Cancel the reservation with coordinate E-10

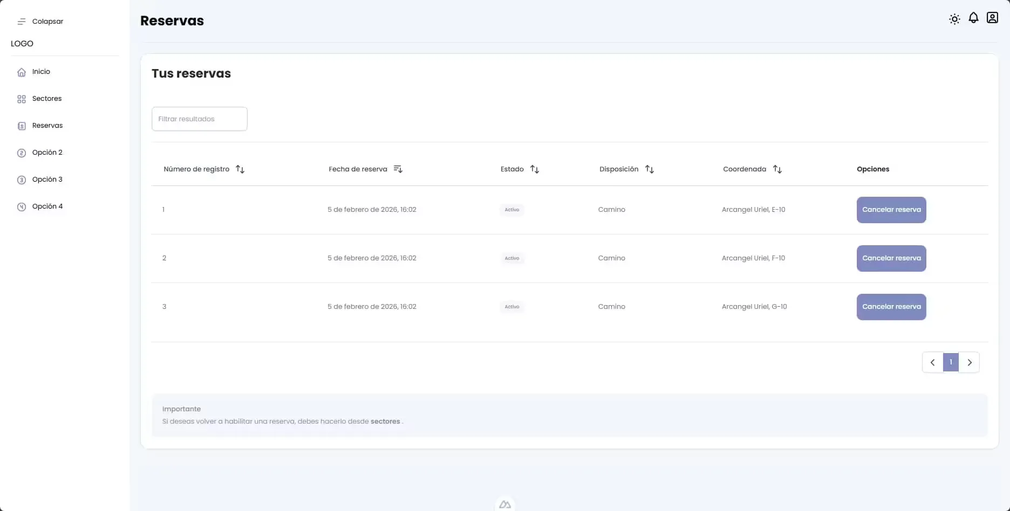click(x=891, y=210)
